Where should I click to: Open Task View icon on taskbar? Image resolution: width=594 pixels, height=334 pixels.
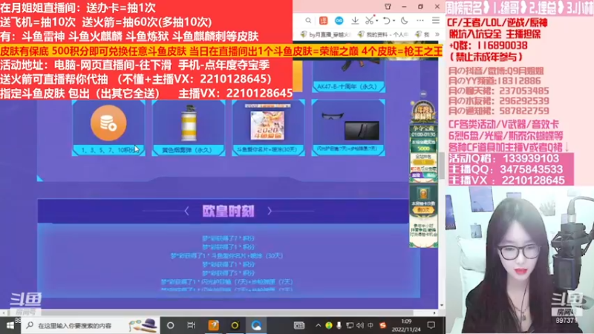[191, 325]
